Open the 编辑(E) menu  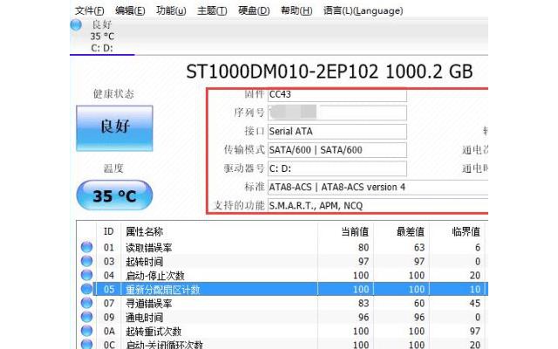tap(130, 10)
